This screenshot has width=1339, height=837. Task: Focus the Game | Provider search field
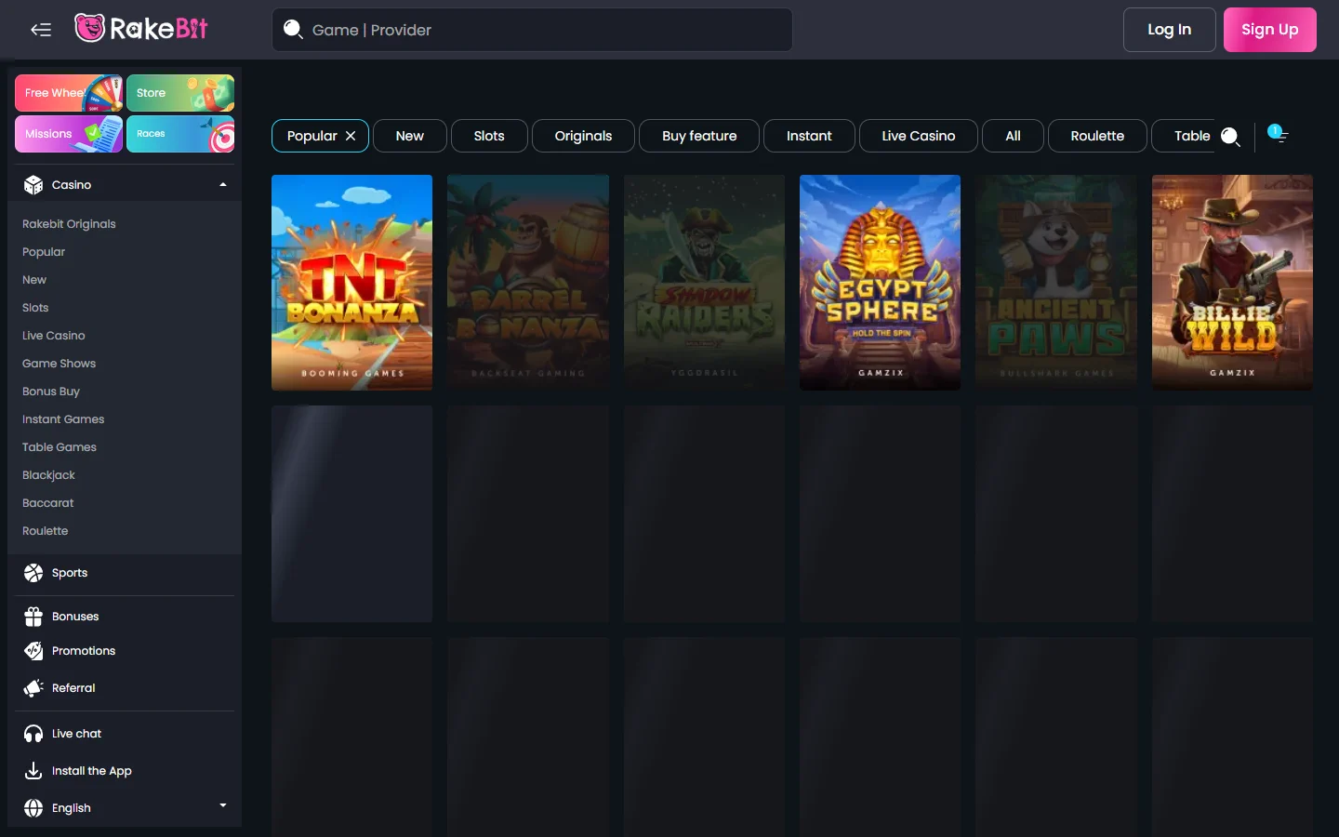pyautogui.click(x=532, y=30)
